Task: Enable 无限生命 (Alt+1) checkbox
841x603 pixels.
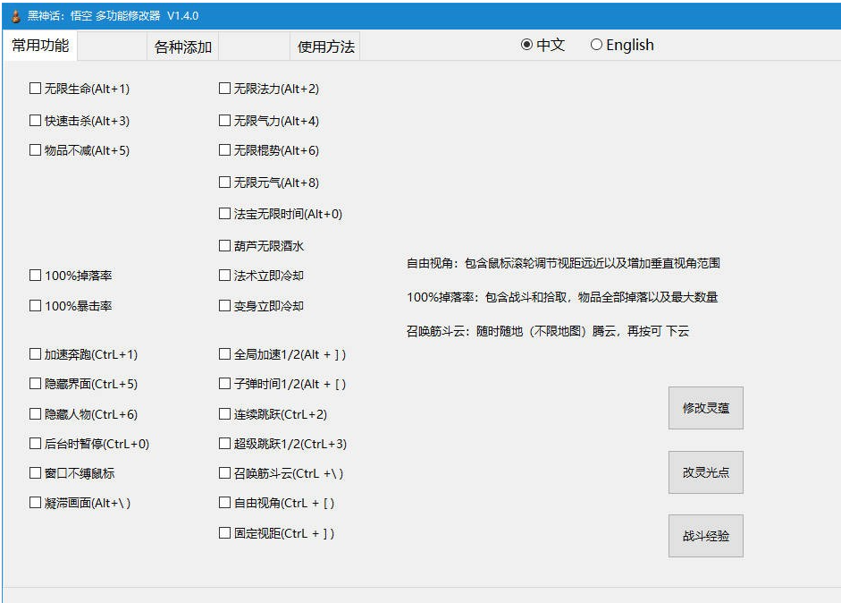Action: tap(36, 89)
